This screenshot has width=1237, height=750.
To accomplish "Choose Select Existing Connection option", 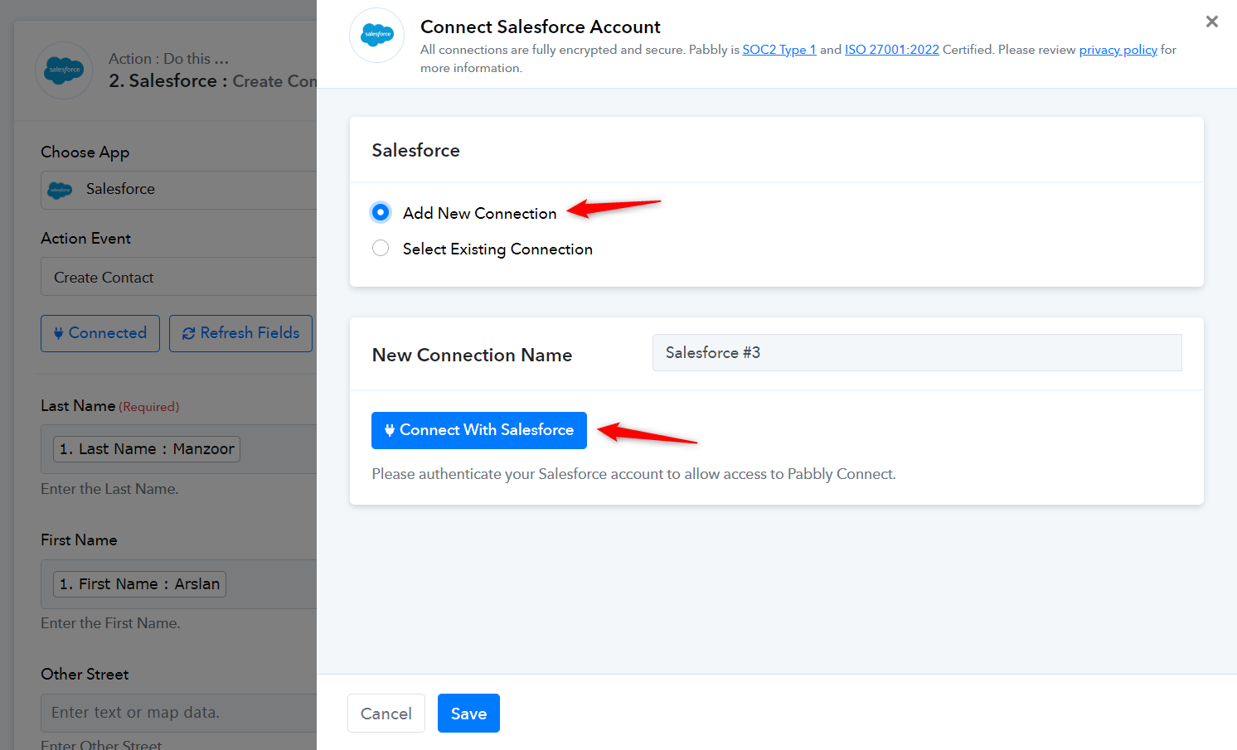I will point(381,249).
